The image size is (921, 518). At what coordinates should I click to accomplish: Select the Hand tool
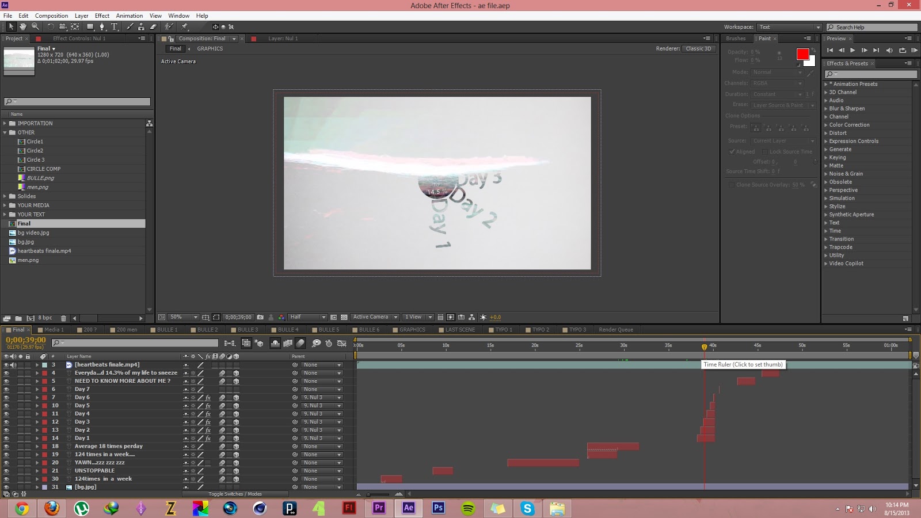coord(23,26)
